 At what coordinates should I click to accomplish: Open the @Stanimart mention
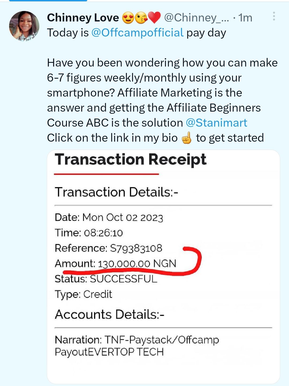coord(216,123)
